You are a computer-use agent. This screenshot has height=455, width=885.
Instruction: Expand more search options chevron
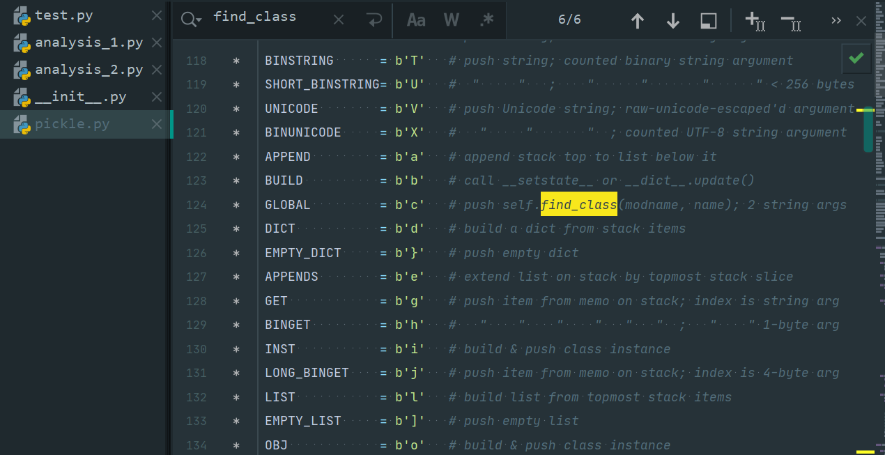(836, 21)
